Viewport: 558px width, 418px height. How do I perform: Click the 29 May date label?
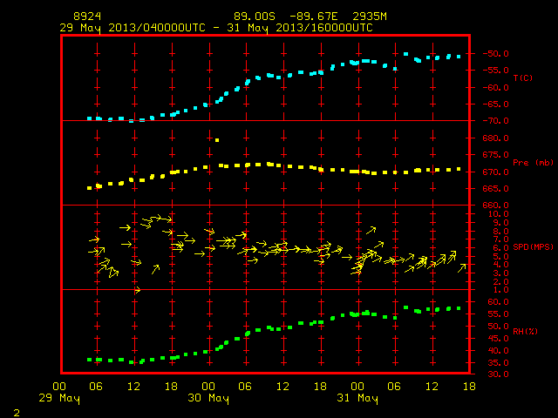(59, 398)
